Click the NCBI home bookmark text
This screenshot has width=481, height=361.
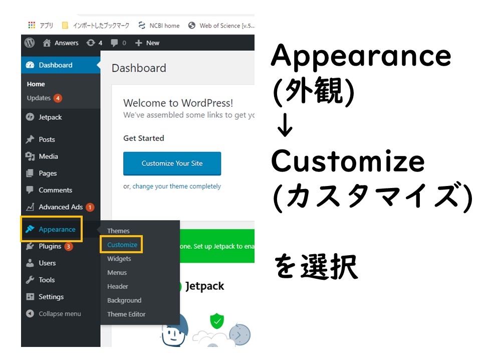point(164,26)
